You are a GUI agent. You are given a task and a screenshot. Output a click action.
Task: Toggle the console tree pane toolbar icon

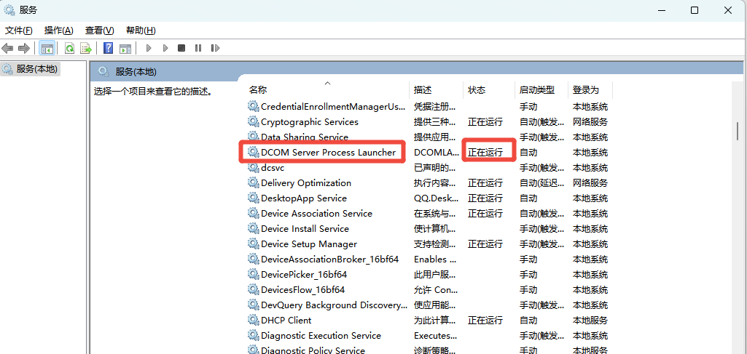click(x=47, y=49)
